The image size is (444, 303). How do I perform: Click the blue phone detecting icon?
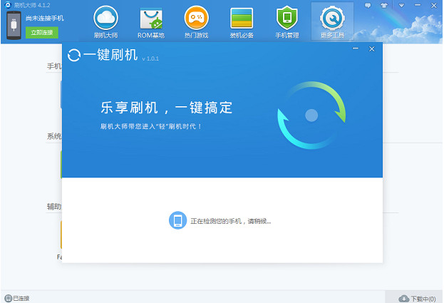(177, 220)
